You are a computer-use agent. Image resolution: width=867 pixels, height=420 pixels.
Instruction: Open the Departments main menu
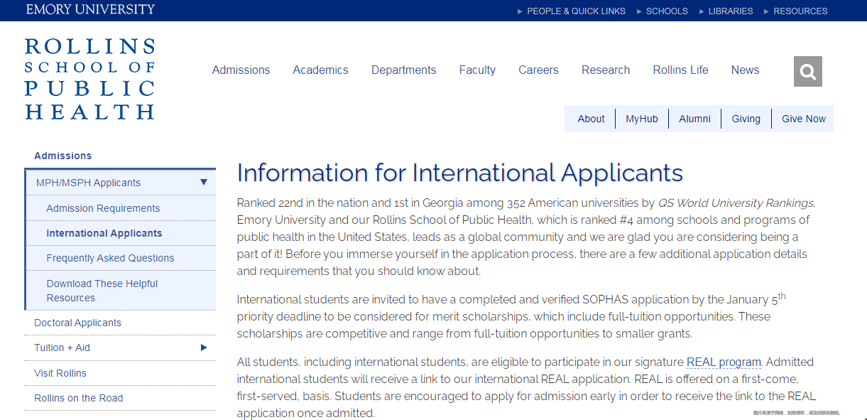[x=404, y=70]
